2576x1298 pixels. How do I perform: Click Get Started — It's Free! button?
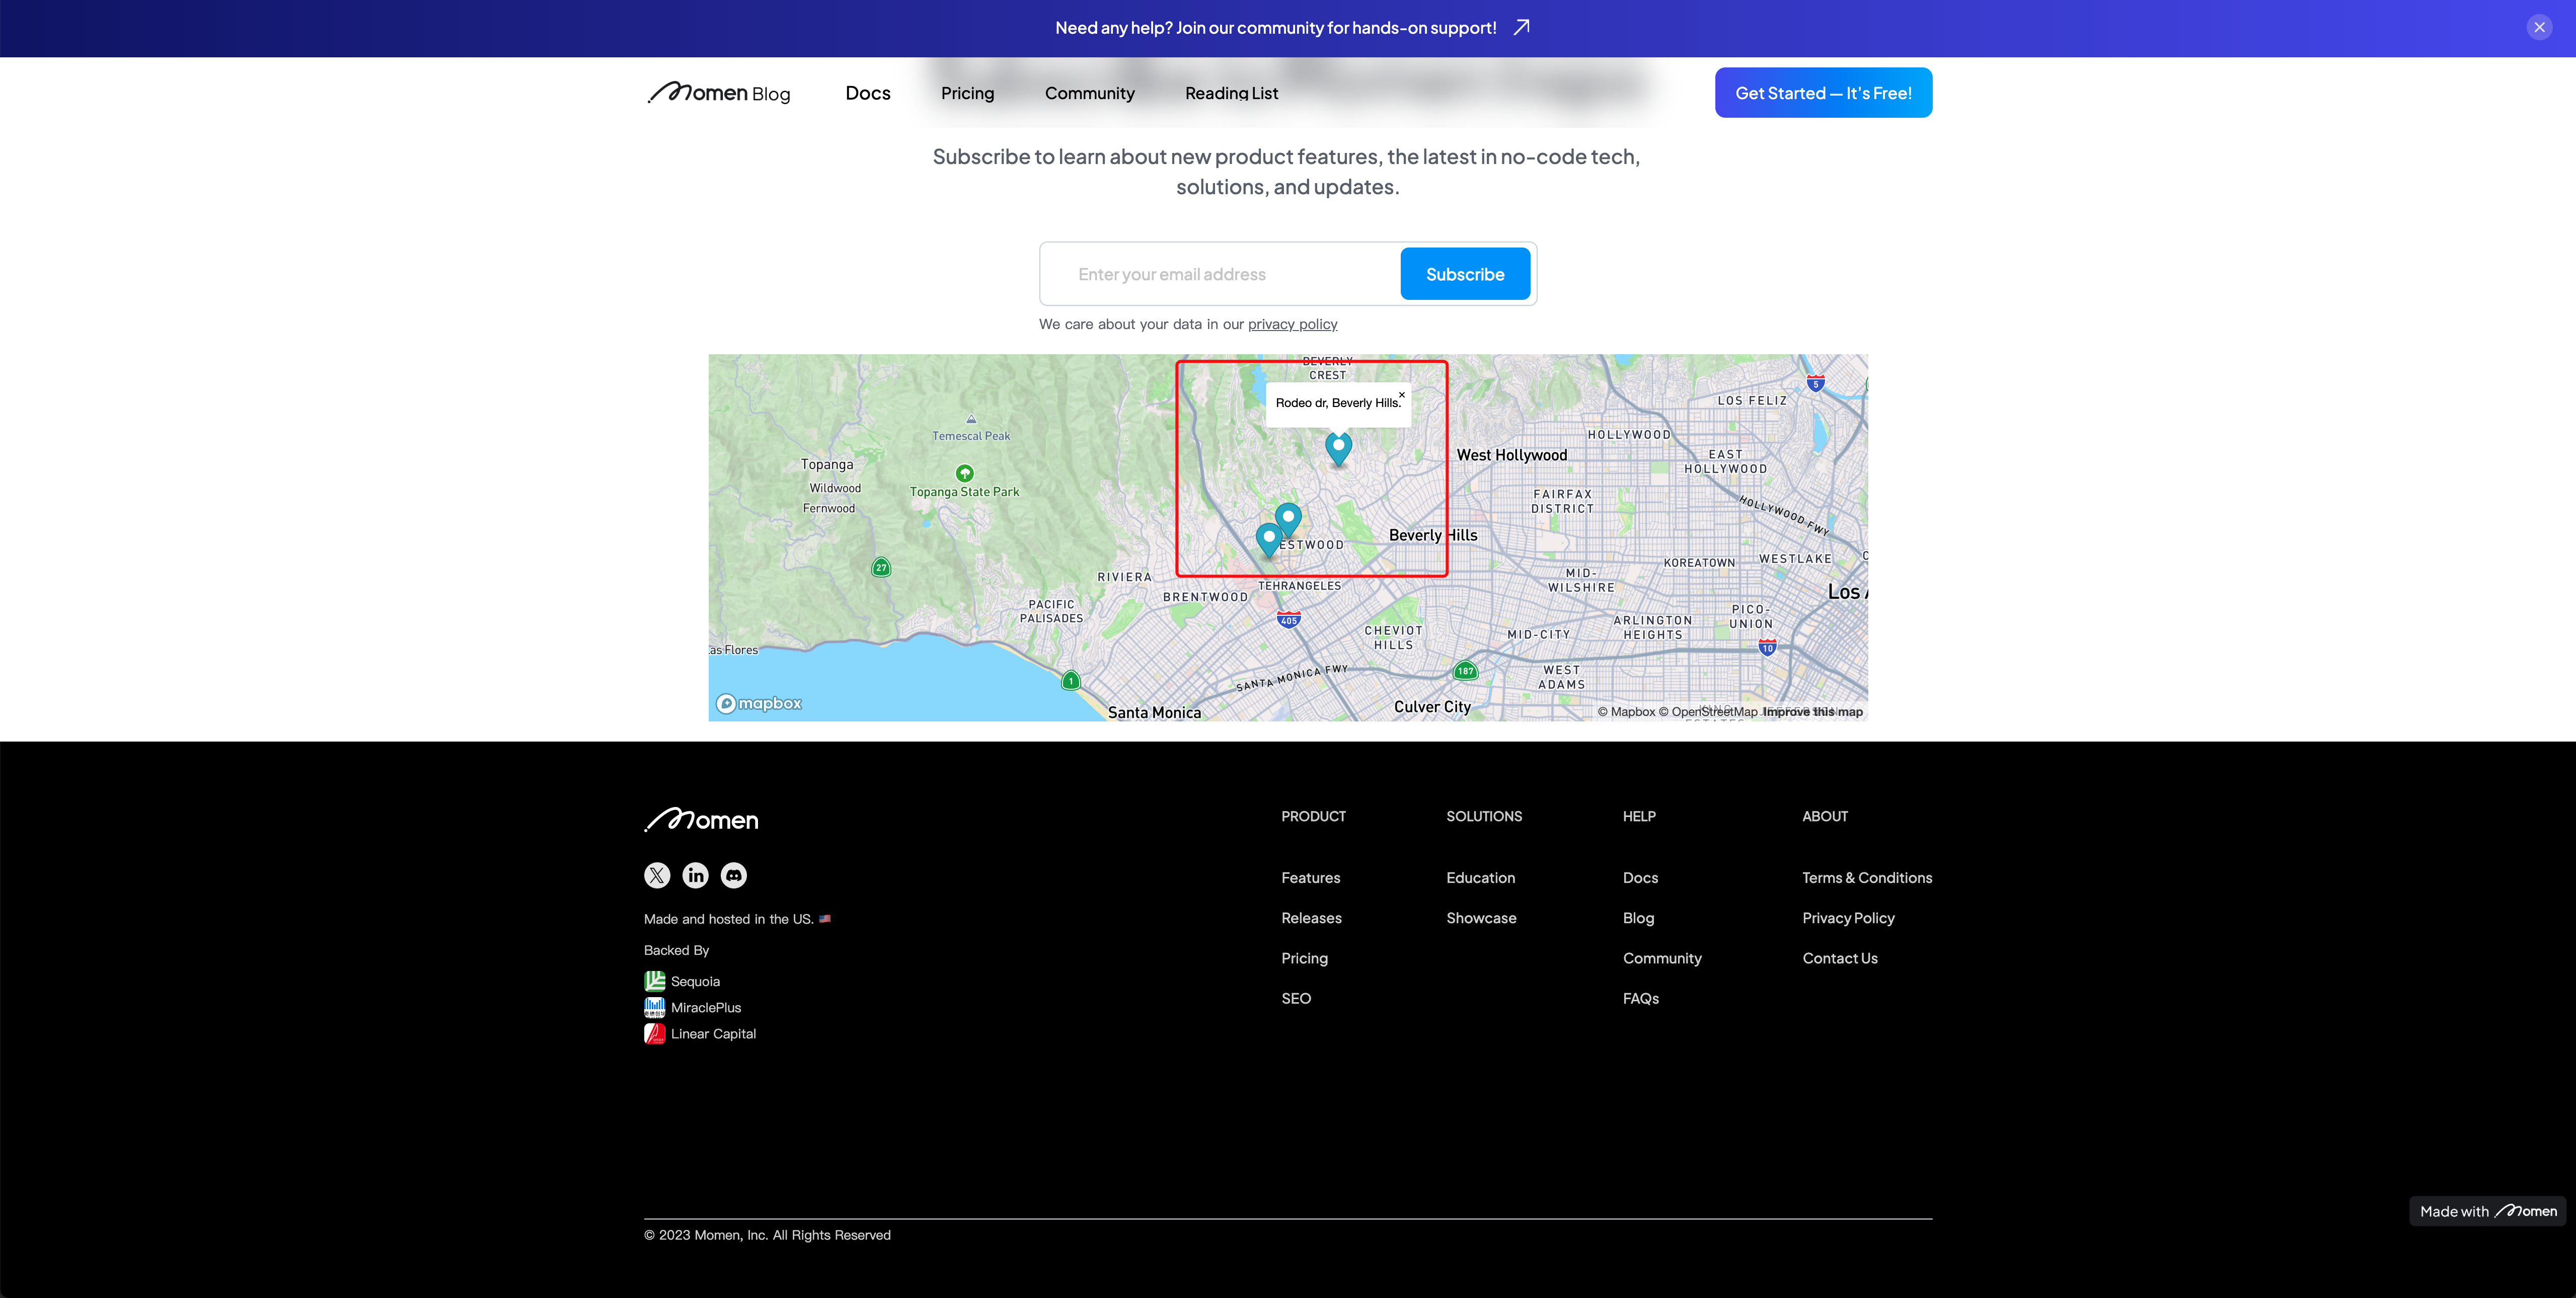tap(1823, 93)
